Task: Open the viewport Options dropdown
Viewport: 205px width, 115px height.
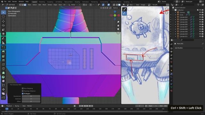Action: point(116,8)
